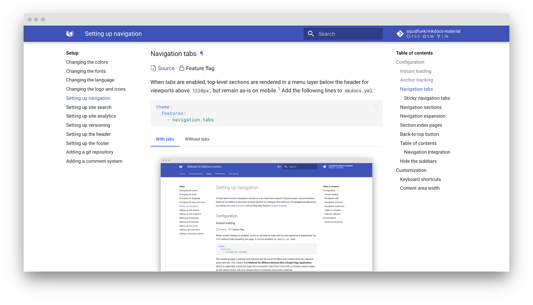The image size is (533, 305).
Task: Open the Setting up the footer page
Action: 87,143
